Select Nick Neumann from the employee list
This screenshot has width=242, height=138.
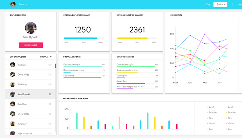25,133
